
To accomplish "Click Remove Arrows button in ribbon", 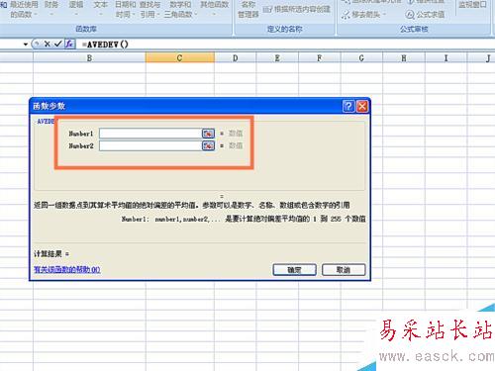I will pyautogui.click(x=363, y=15).
